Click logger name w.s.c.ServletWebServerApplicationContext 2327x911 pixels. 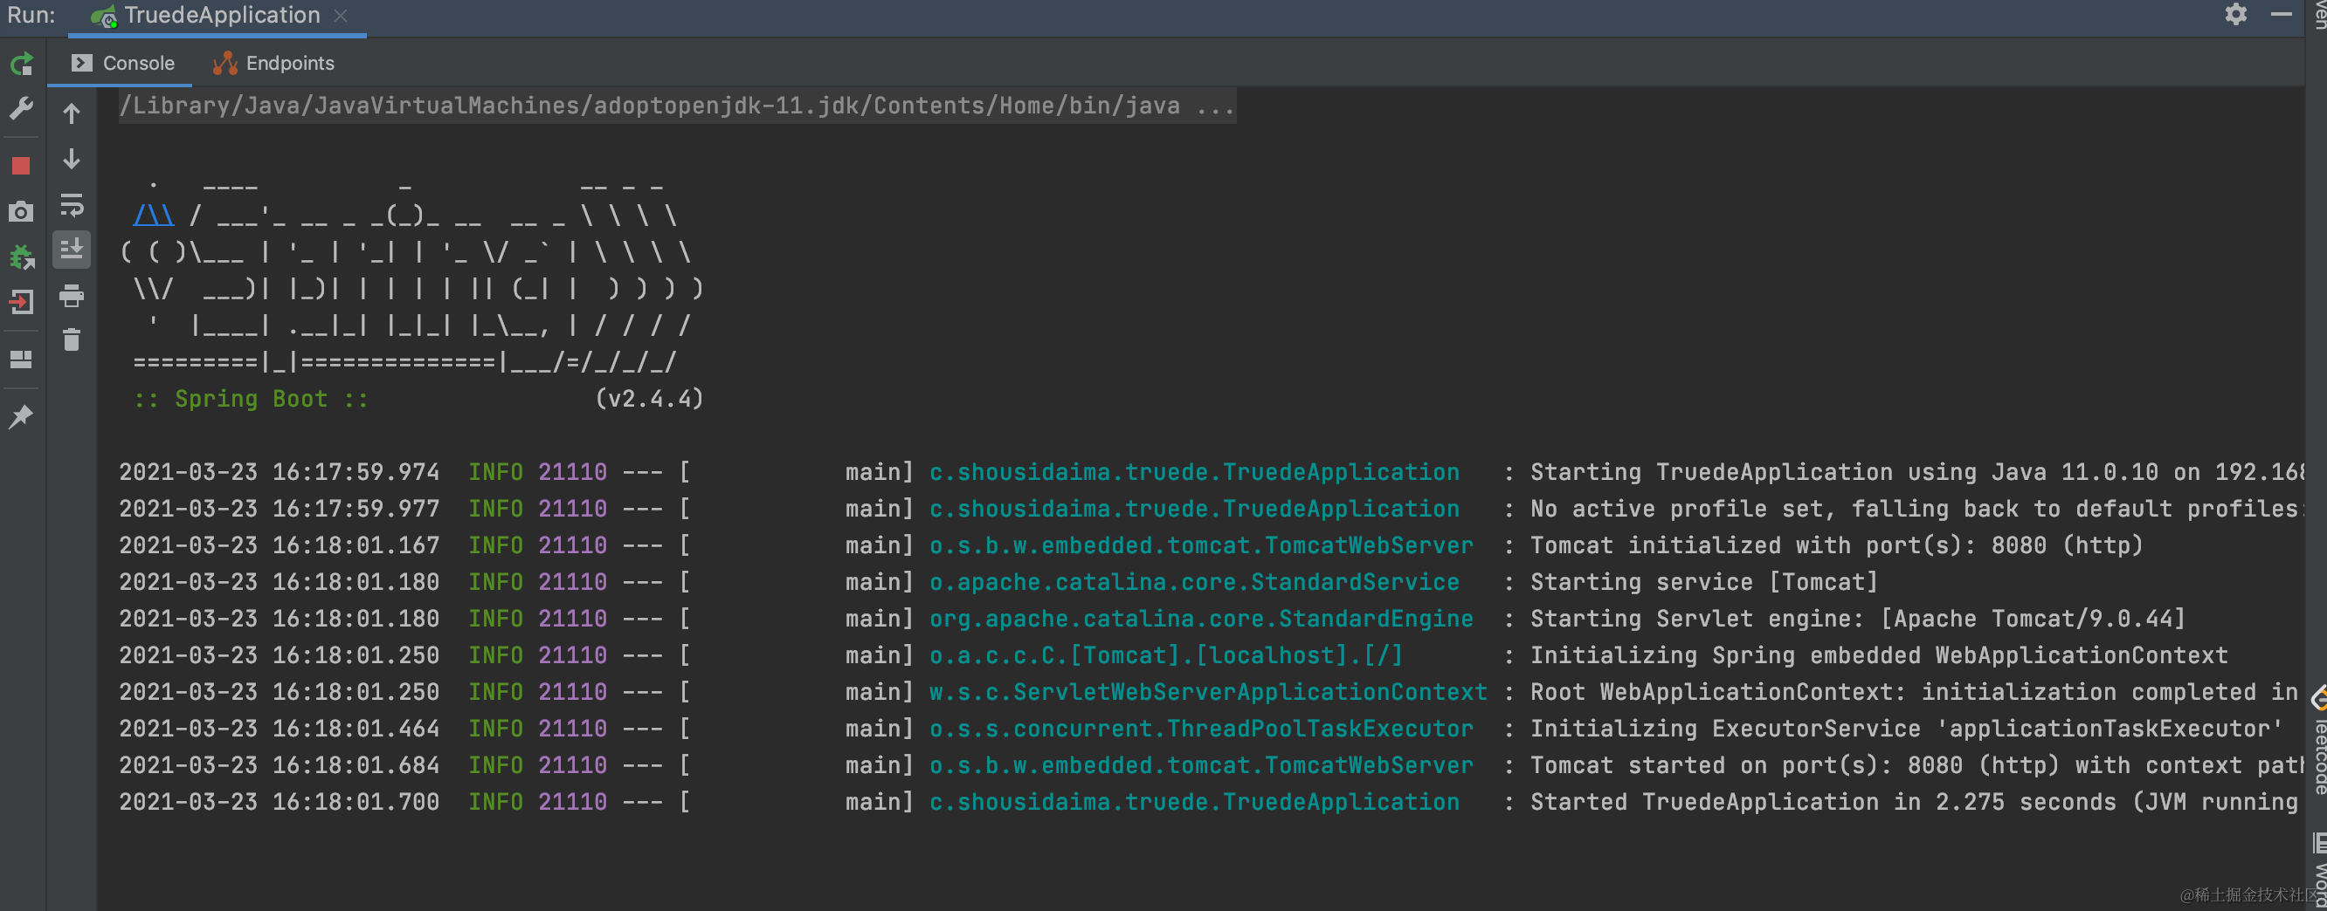[x=1208, y=693]
